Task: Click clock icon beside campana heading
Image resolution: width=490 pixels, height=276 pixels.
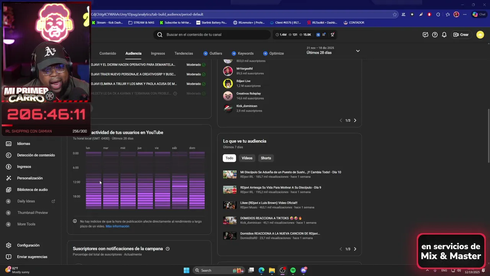Action: click(x=168, y=249)
